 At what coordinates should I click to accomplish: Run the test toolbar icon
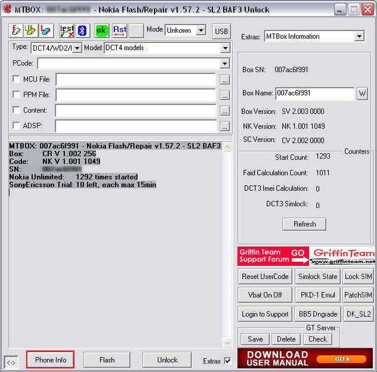pyautogui.click(x=67, y=30)
